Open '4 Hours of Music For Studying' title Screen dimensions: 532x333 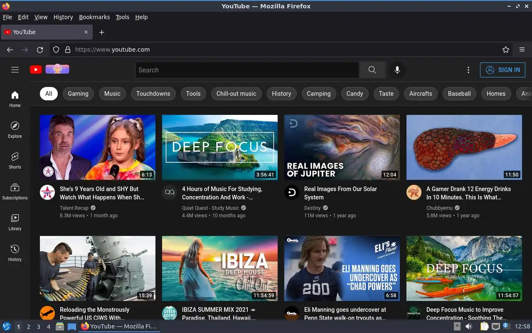[222, 193]
